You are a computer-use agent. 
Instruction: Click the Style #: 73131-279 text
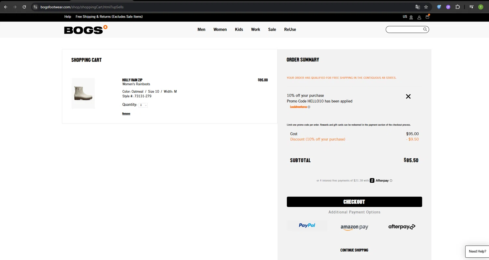(137, 96)
